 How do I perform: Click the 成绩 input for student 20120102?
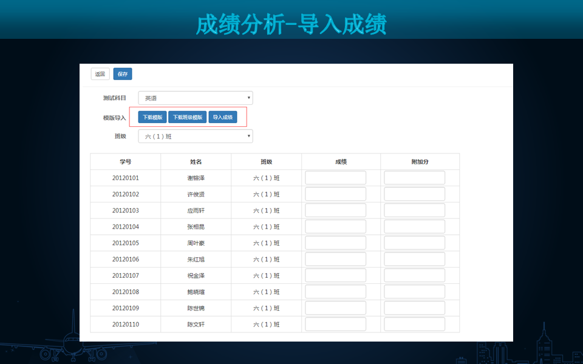click(x=335, y=194)
